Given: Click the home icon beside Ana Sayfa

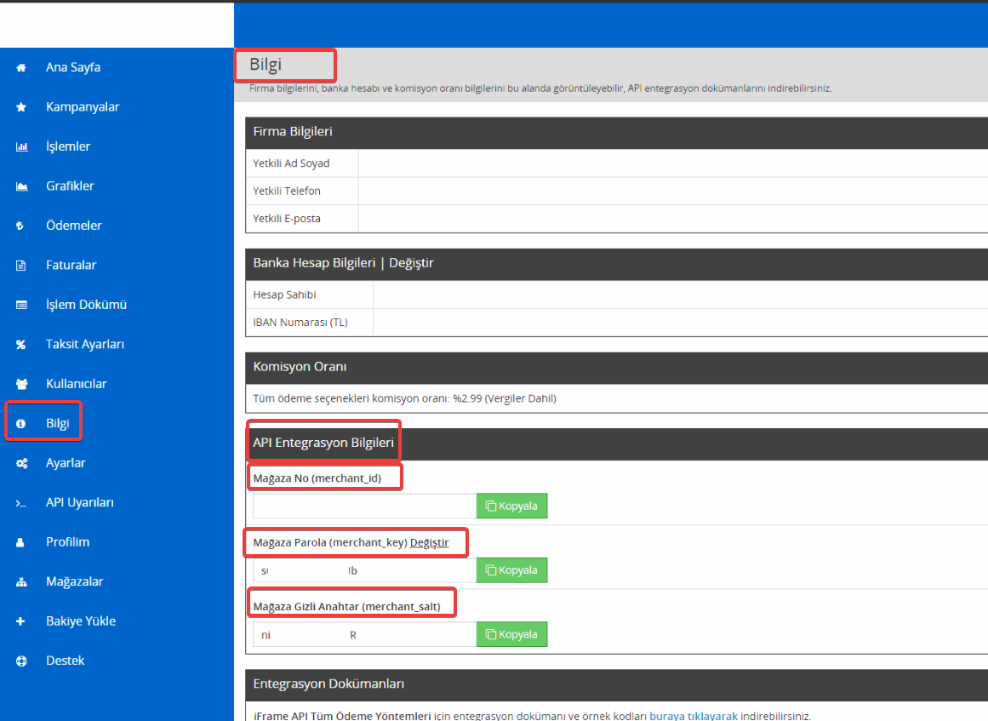Looking at the screenshot, I should (x=21, y=67).
